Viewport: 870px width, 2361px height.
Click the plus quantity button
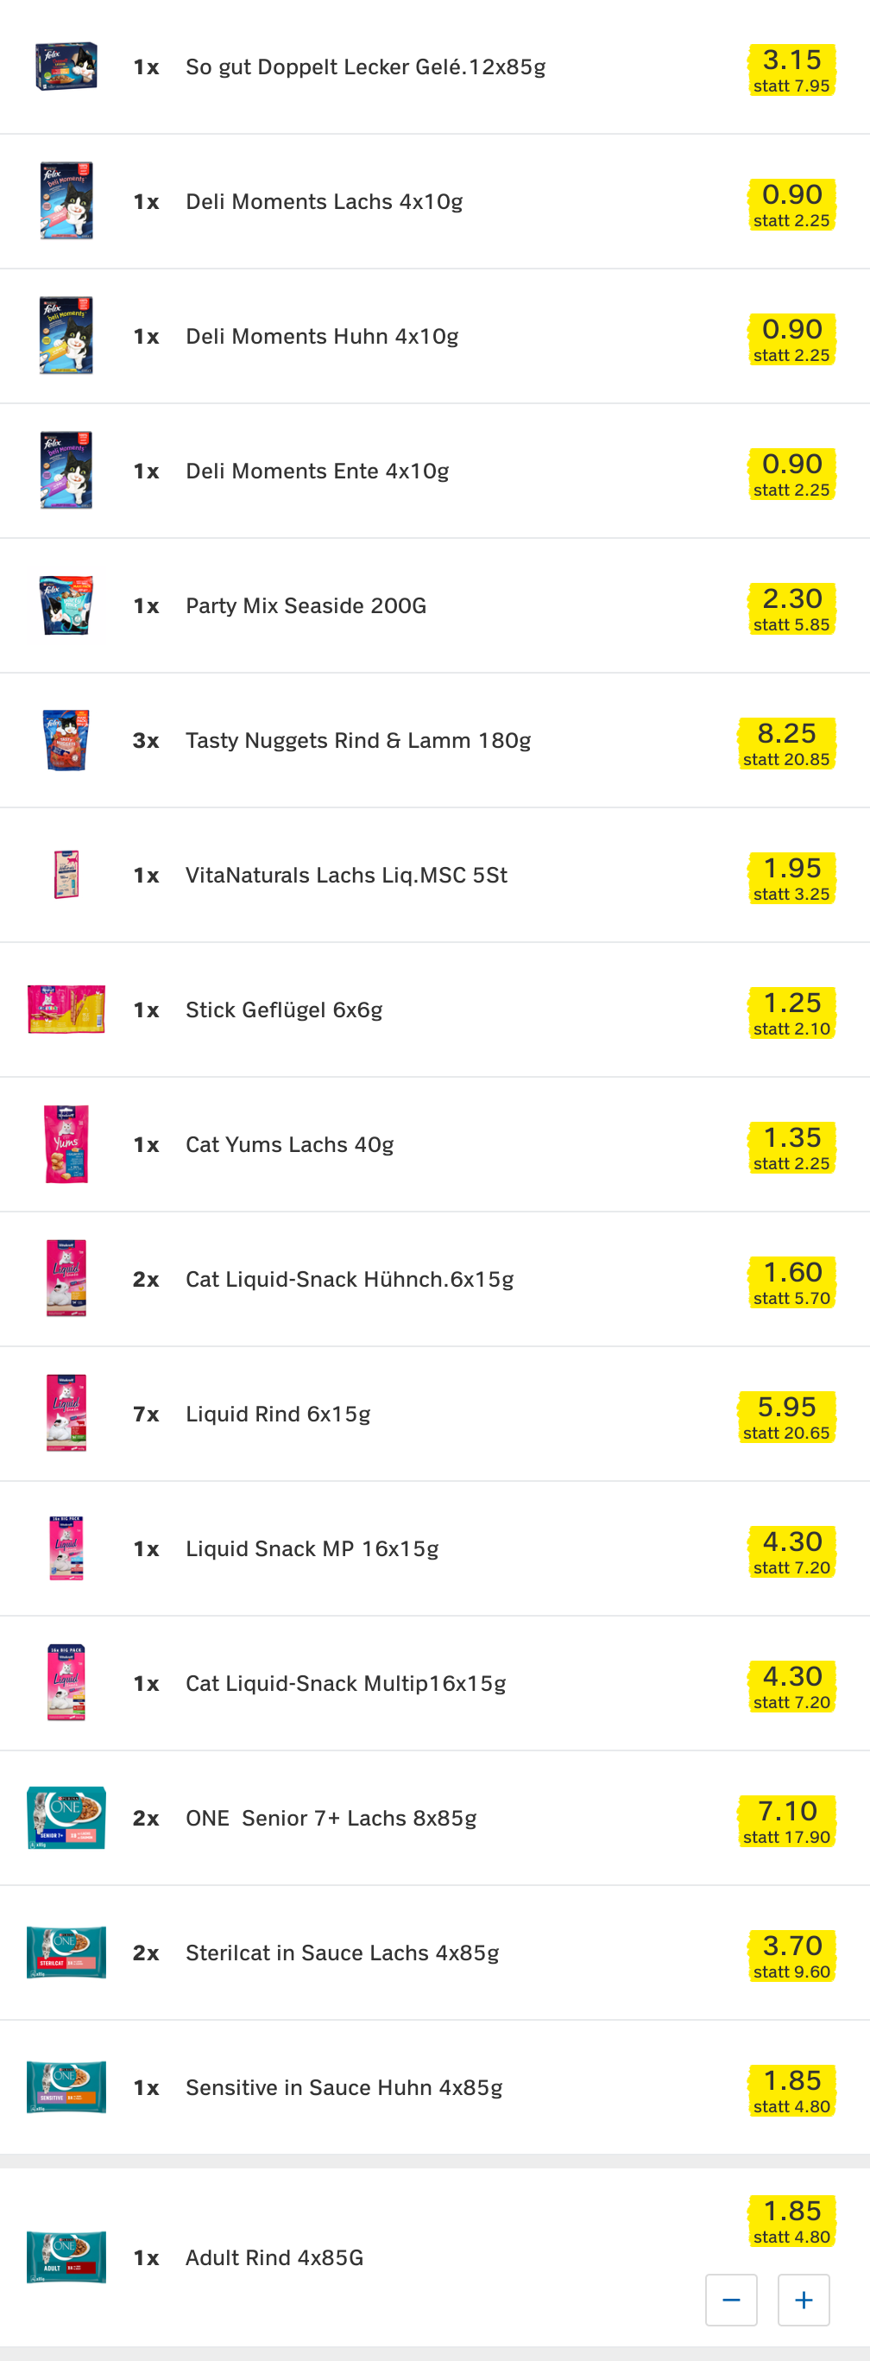pyautogui.click(x=804, y=2299)
